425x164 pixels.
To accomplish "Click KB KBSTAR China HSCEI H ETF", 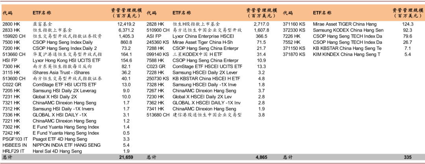I will (x=206, y=78).
